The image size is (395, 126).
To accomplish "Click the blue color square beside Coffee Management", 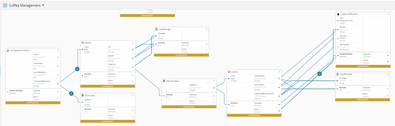I will 5,5.
